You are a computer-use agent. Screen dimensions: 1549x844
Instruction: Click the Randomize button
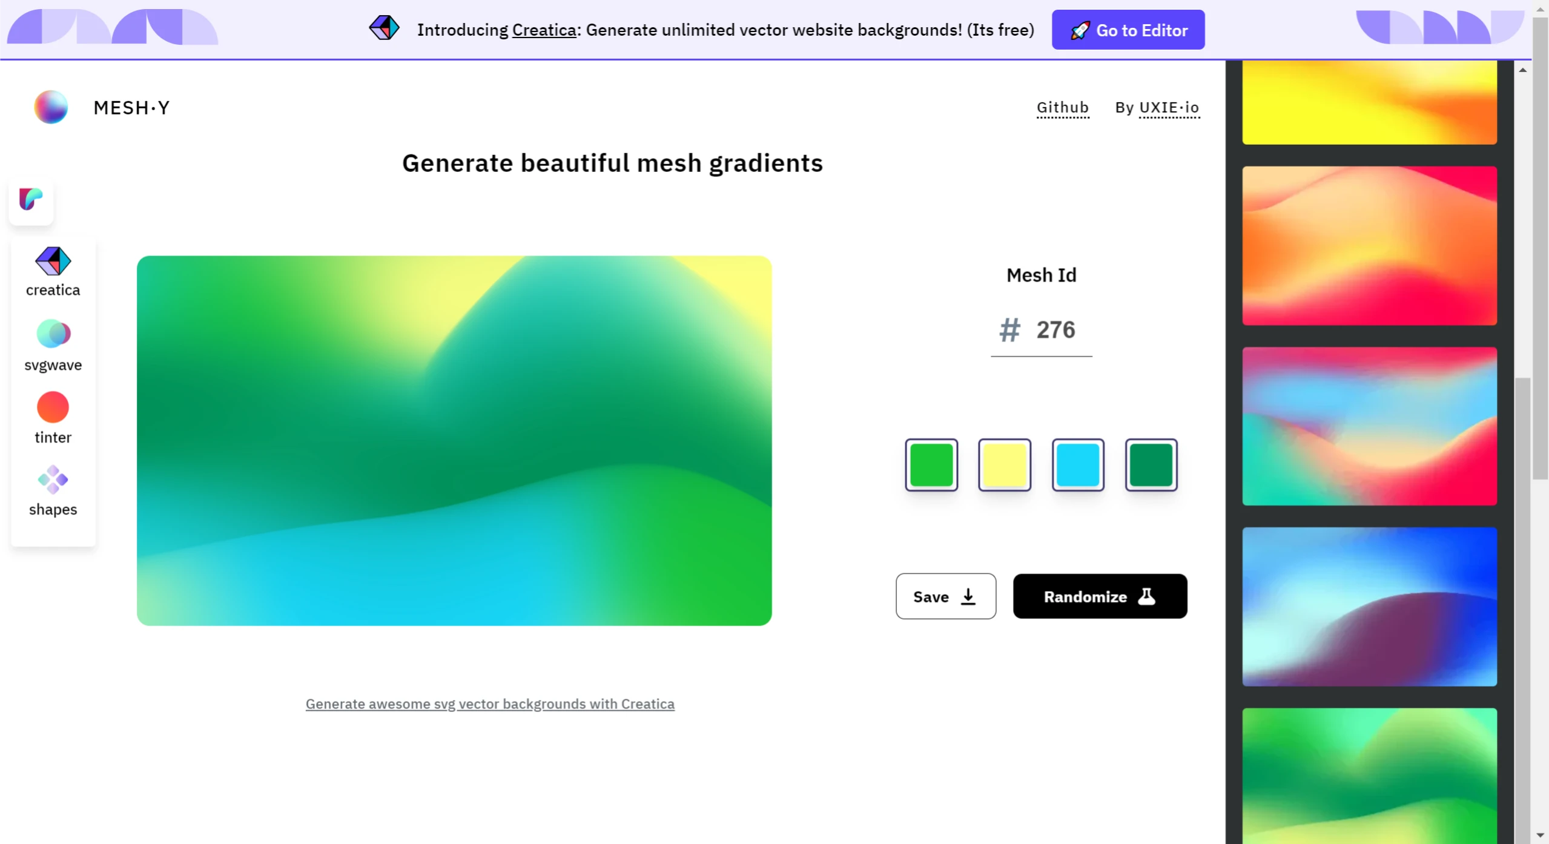tap(1099, 596)
